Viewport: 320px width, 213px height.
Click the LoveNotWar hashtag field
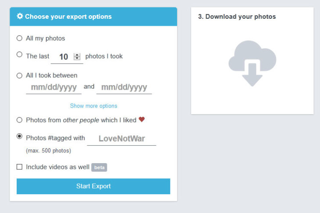point(121,139)
